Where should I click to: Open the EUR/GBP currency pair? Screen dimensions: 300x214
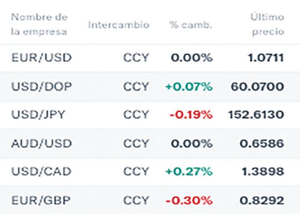(x=41, y=200)
